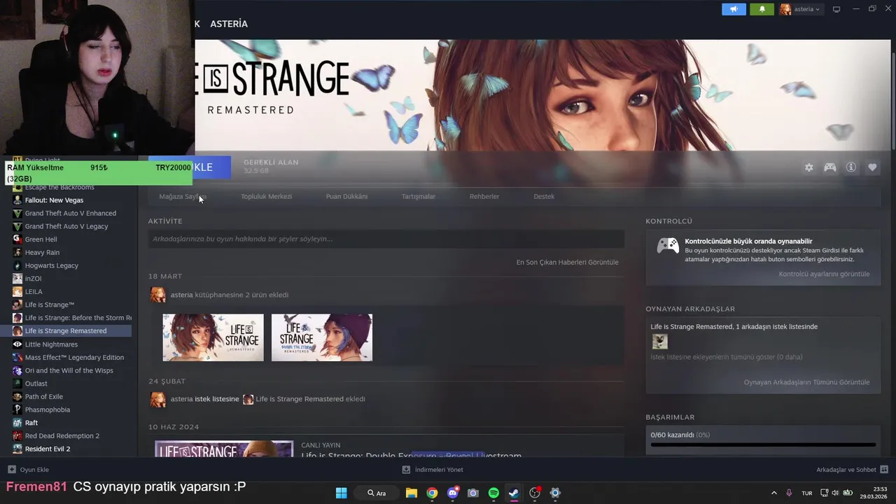Open Oynayan Arkadaşların Tümünü Görüntüle link

point(806,382)
